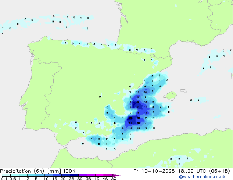Click the '22' precipitation value on map
Screen dimensions: 233x180
(138, 102)
